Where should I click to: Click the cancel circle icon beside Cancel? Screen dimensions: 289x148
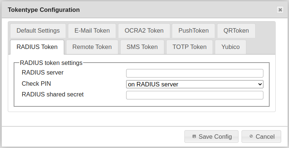[x=251, y=136]
